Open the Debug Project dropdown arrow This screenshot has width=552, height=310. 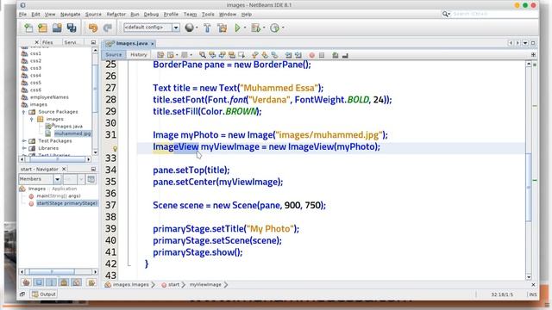click(264, 28)
